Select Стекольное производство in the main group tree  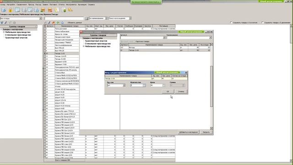pyautogui.click(x=18, y=35)
